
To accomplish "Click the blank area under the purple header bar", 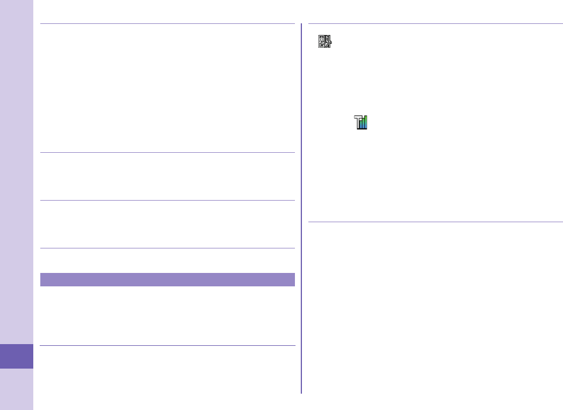I will [x=167, y=316].
